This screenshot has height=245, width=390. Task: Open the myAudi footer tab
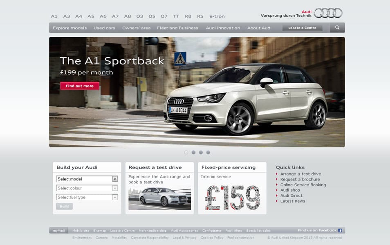click(x=59, y=230)
